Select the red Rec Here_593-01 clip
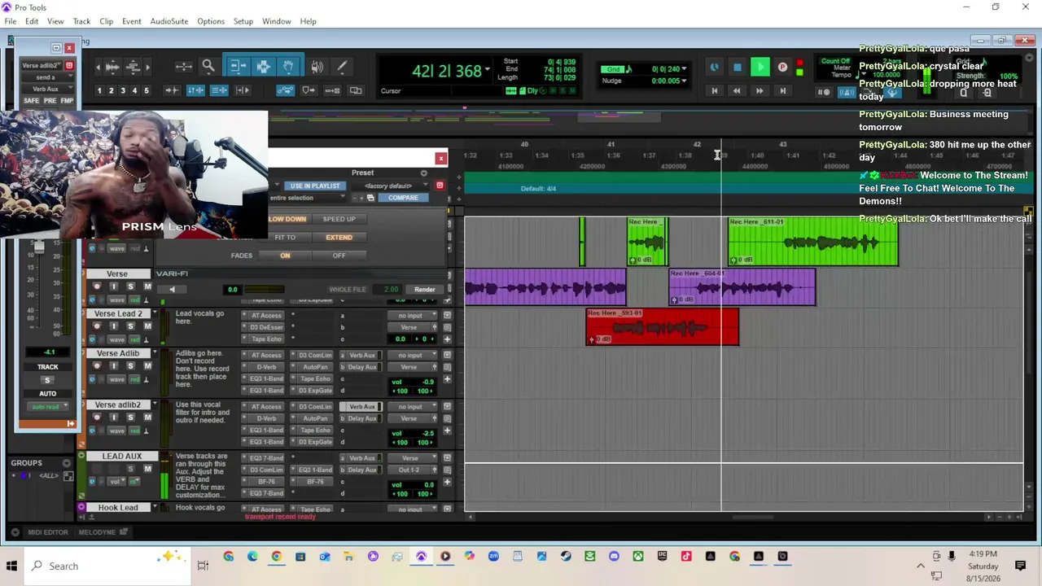 coord(663,326)
